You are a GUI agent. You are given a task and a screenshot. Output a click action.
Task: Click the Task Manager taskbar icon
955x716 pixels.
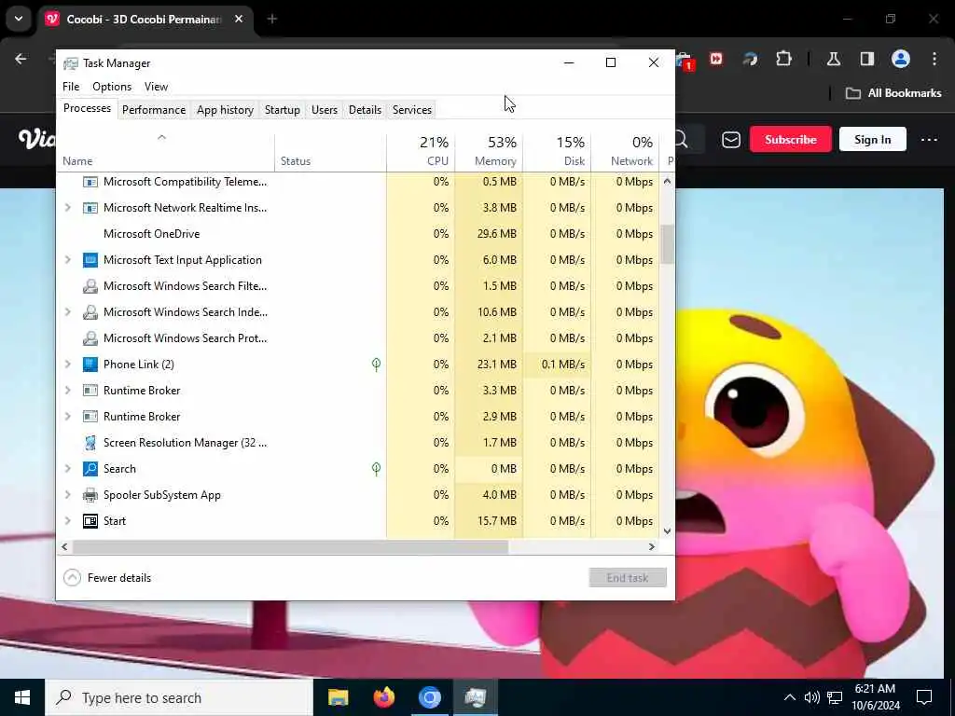pos(475,697)
